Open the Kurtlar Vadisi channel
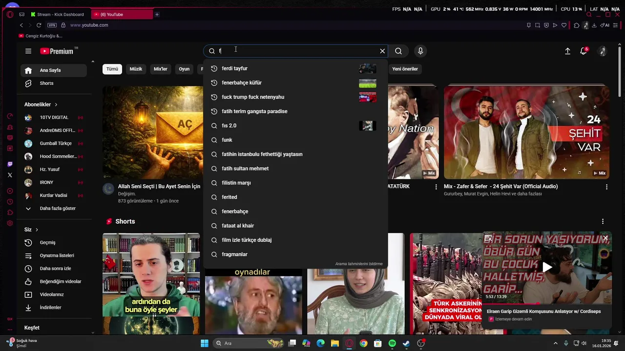The image size is (625, 351). coord(54,195)
